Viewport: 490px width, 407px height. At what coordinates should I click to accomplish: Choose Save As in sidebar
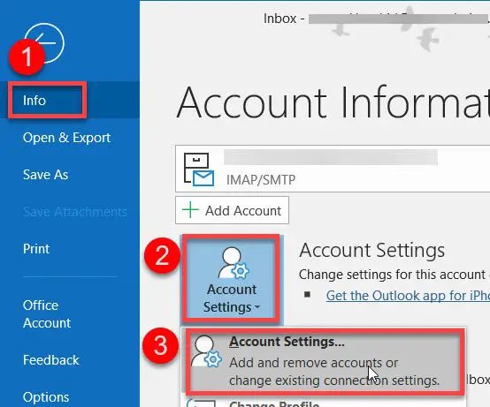click(x=46, y=175)
